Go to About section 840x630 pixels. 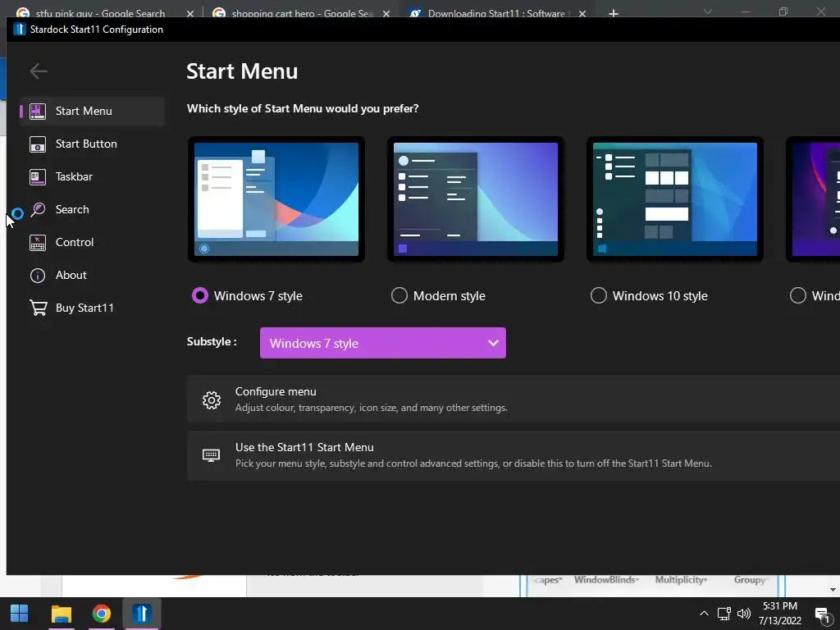coord(92,276)
